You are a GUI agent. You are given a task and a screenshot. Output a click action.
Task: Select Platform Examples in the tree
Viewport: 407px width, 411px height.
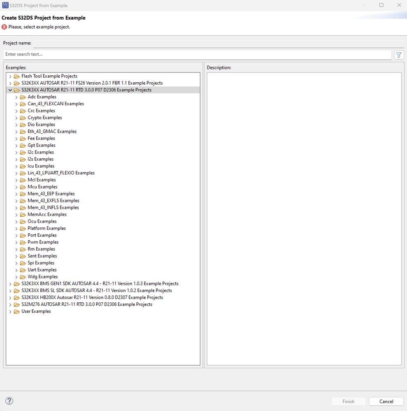pyautogui.click(x=47, y=228)
